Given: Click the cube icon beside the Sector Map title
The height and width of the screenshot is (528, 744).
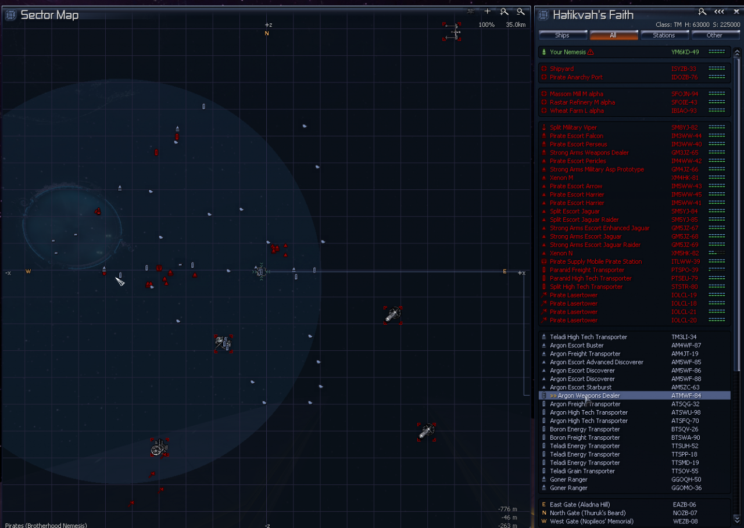Looking at the screenshot, I should coord(10,15).
